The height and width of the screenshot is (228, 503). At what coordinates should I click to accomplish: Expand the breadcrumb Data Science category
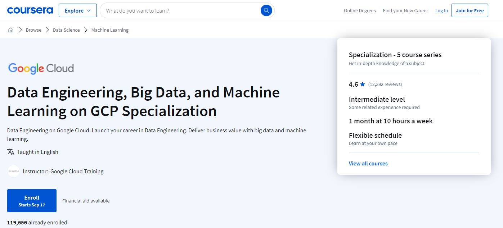tap(66, 30)
